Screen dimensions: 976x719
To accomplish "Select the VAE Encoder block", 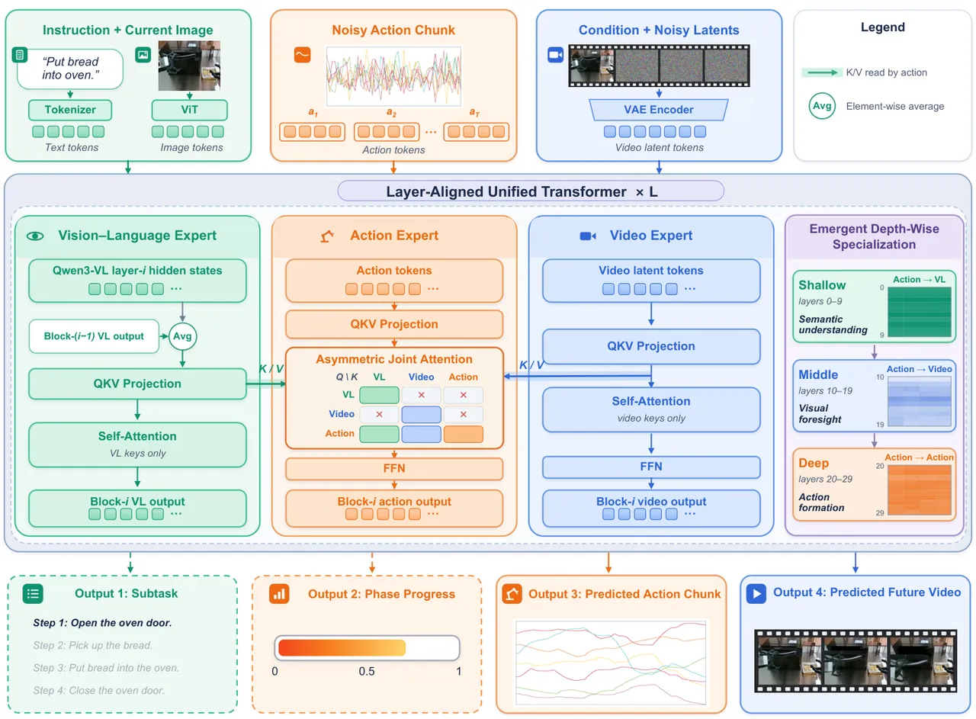I will tap(660, 110).
